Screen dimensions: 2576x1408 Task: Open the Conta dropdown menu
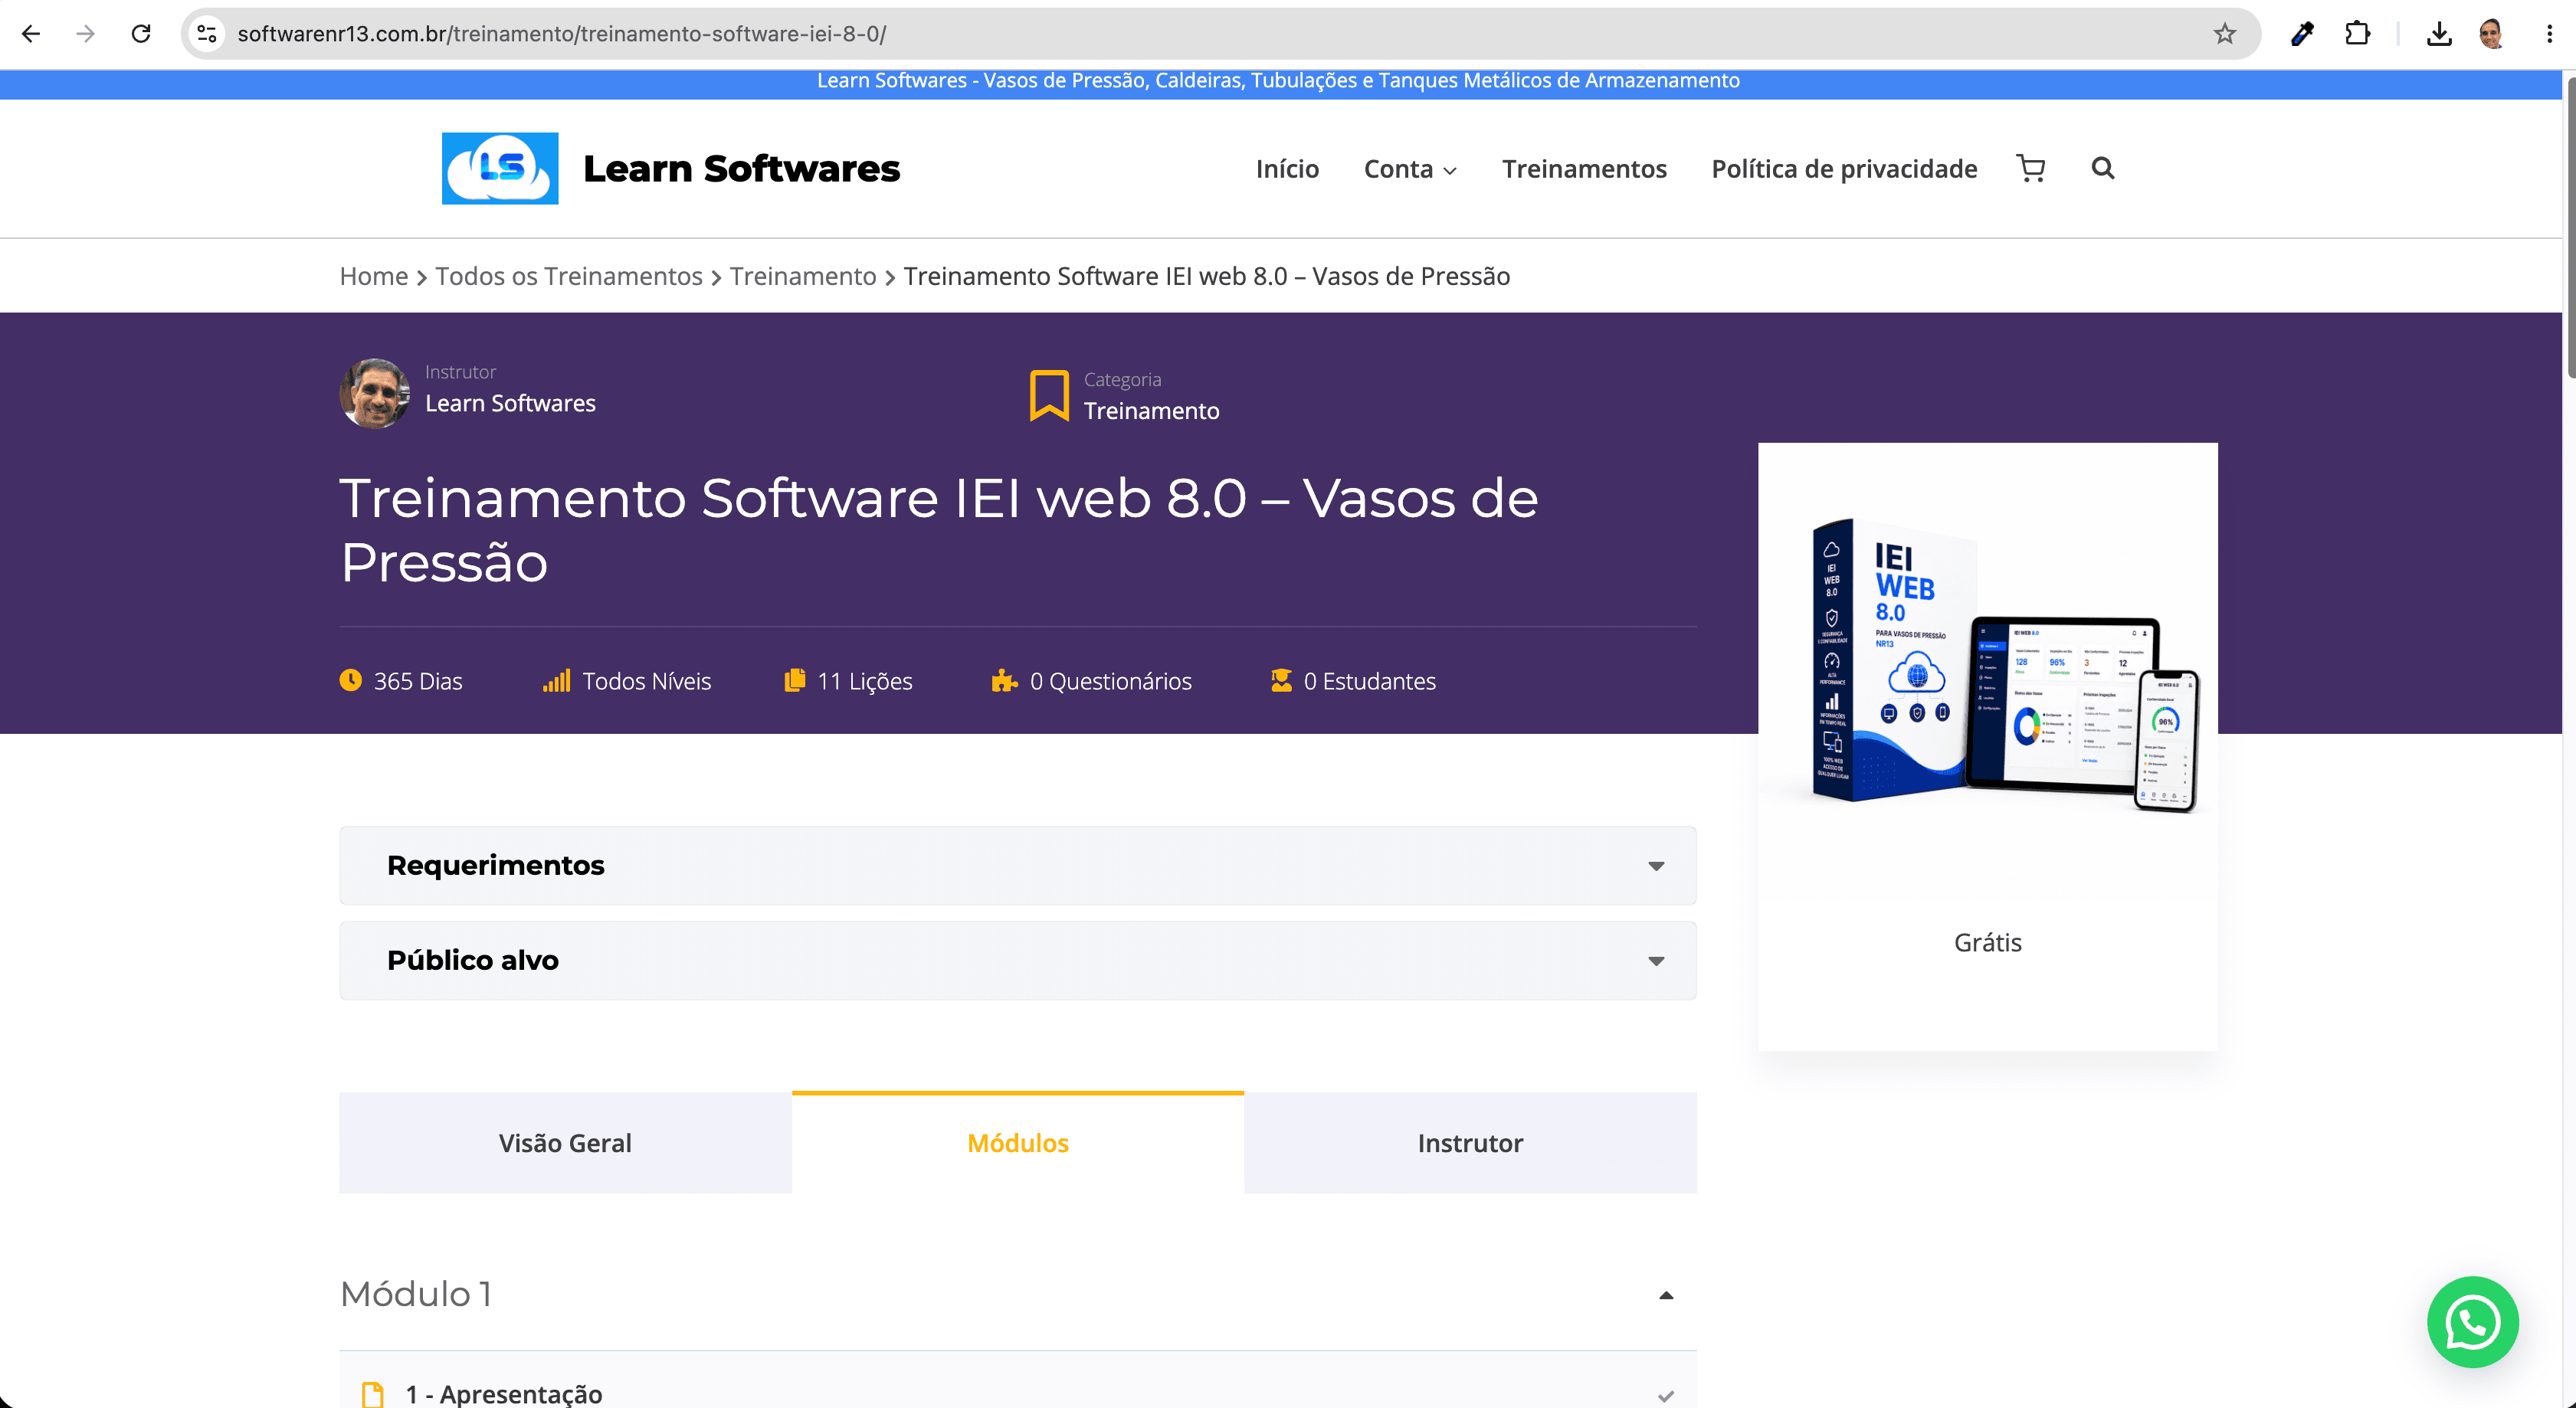tap(1410, 168)
